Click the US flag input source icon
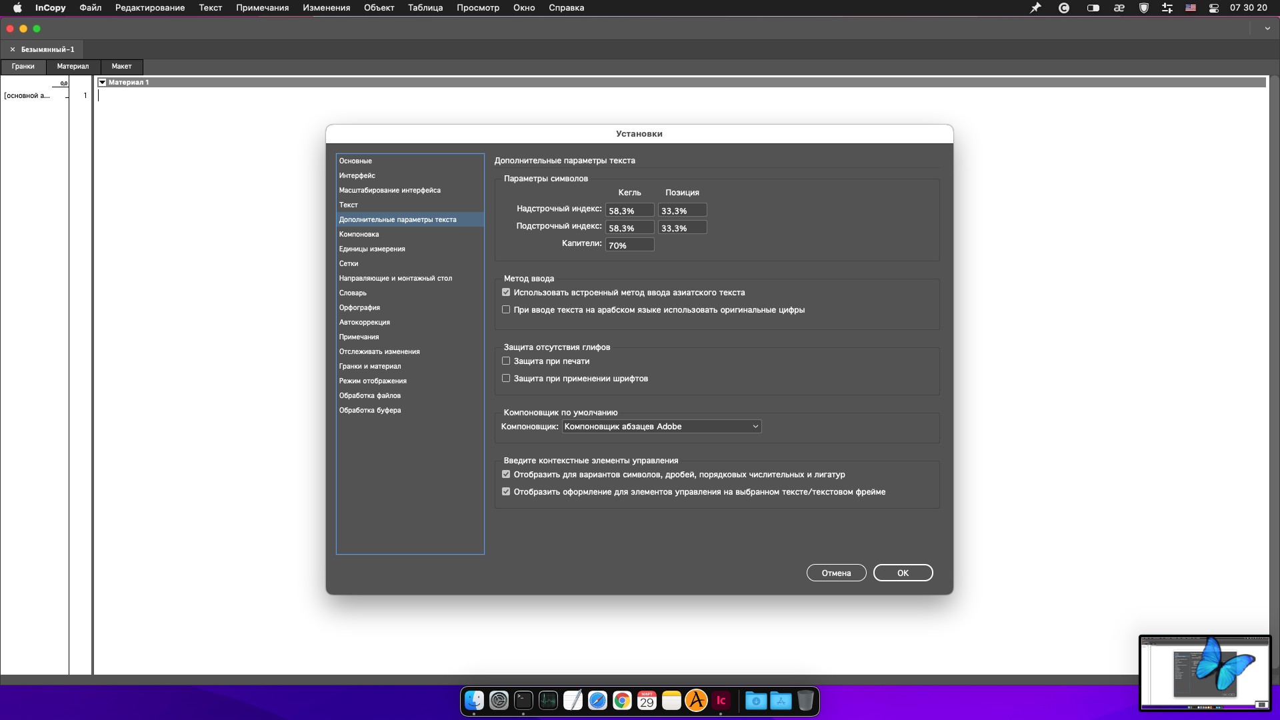The height and width of the screenshot is (720, 1280). [1190, 8]
